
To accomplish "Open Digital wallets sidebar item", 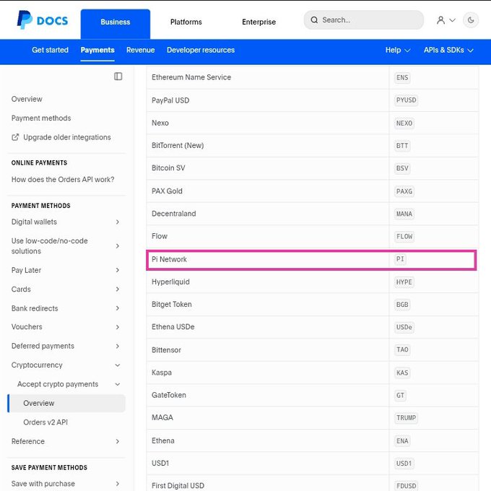I will pos(34,222).
